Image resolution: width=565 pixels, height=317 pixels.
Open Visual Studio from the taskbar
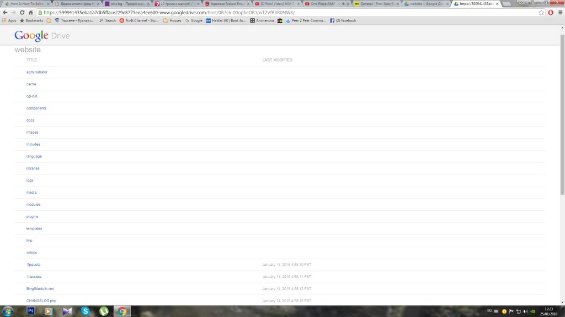point(67,311)
